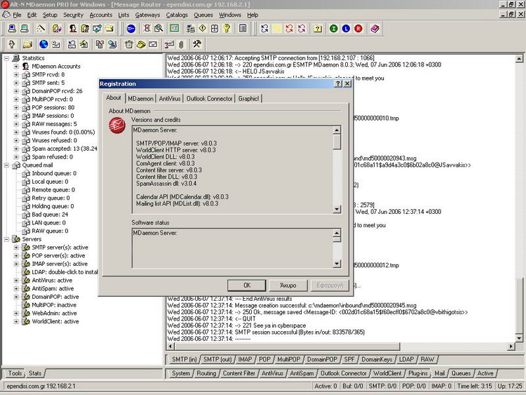
Task: Click the dark blue circular arrows icon
Action: pyautogui.click(x=264, y=28)
